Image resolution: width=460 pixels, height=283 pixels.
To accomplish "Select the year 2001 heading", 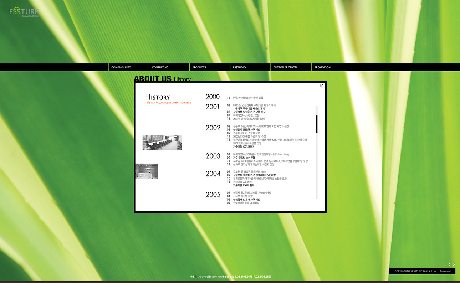I will [x=213, y=107].
